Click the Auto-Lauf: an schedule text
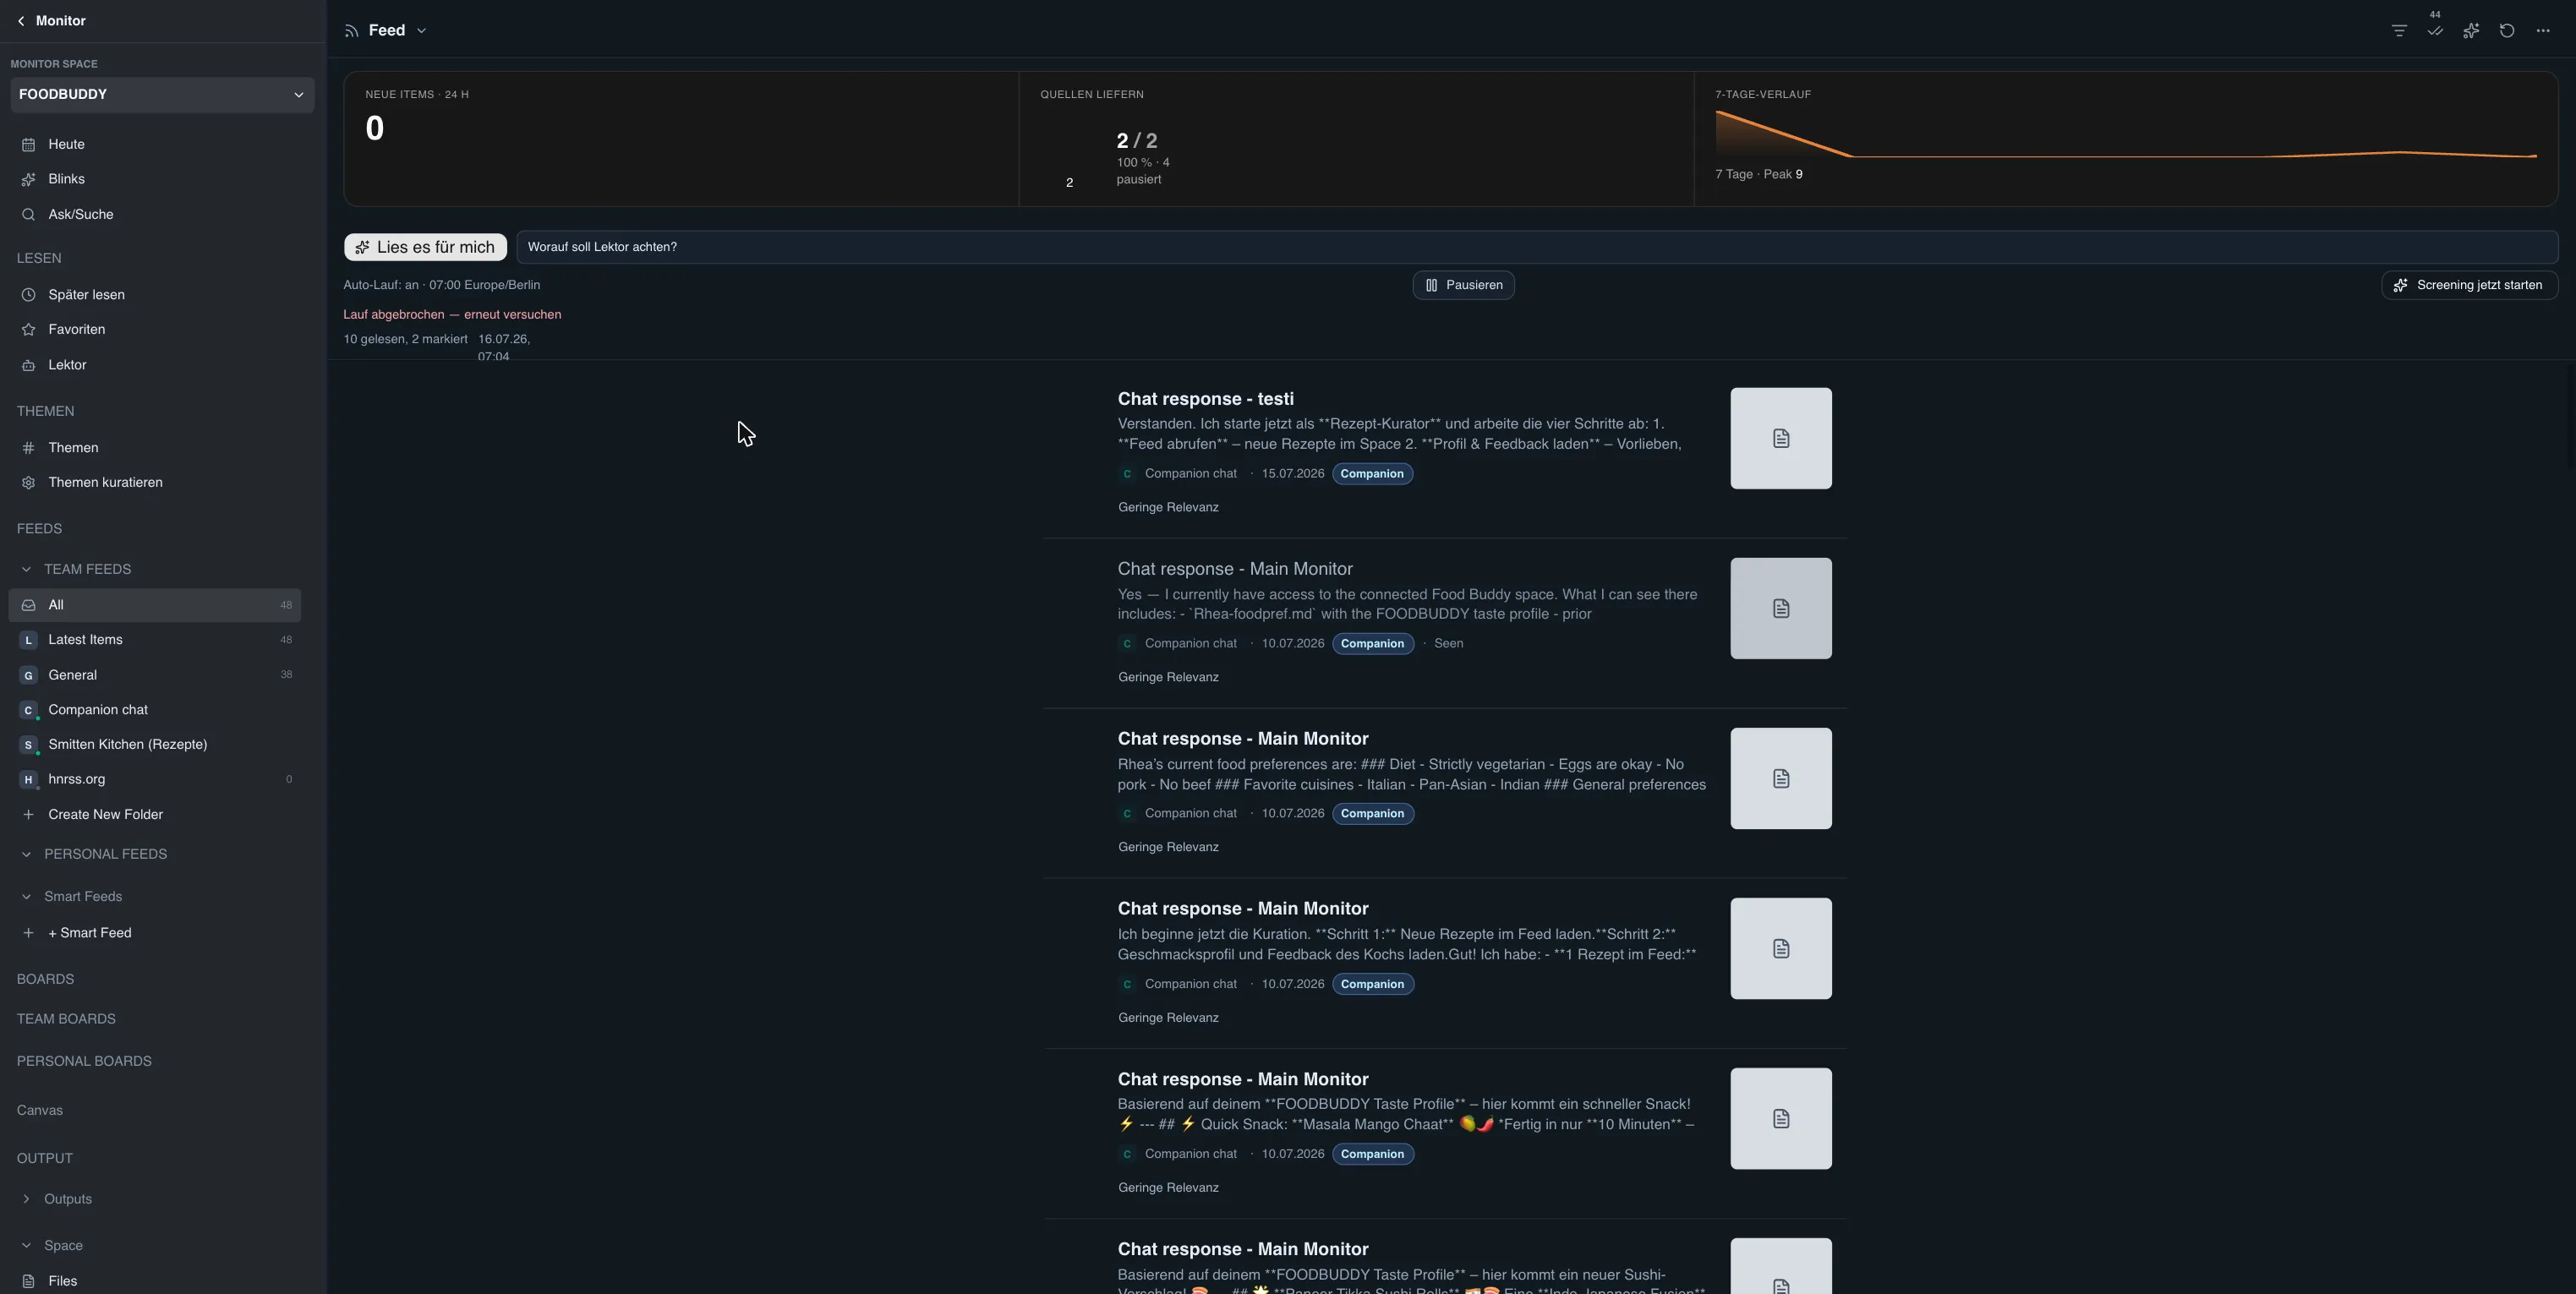Image resolution: width=2576 pixels, height=1294 pixels. point(441,285)
